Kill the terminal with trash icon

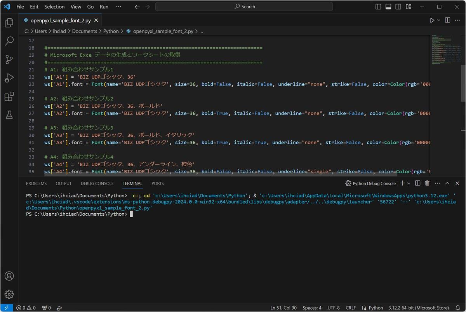tap(427, 183)
